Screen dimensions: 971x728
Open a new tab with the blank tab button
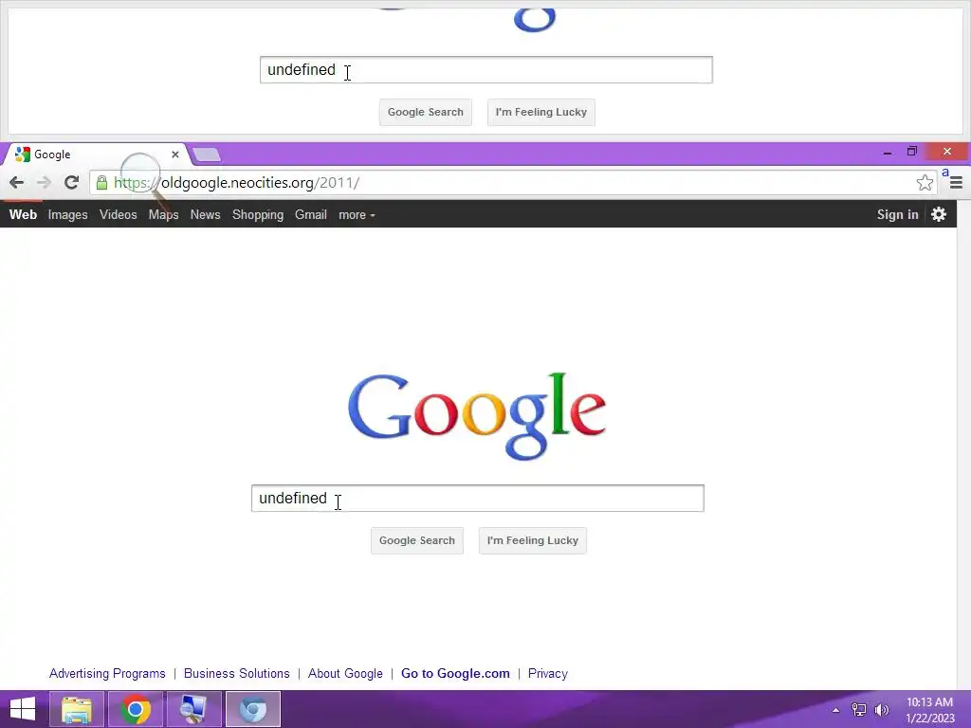206,155
